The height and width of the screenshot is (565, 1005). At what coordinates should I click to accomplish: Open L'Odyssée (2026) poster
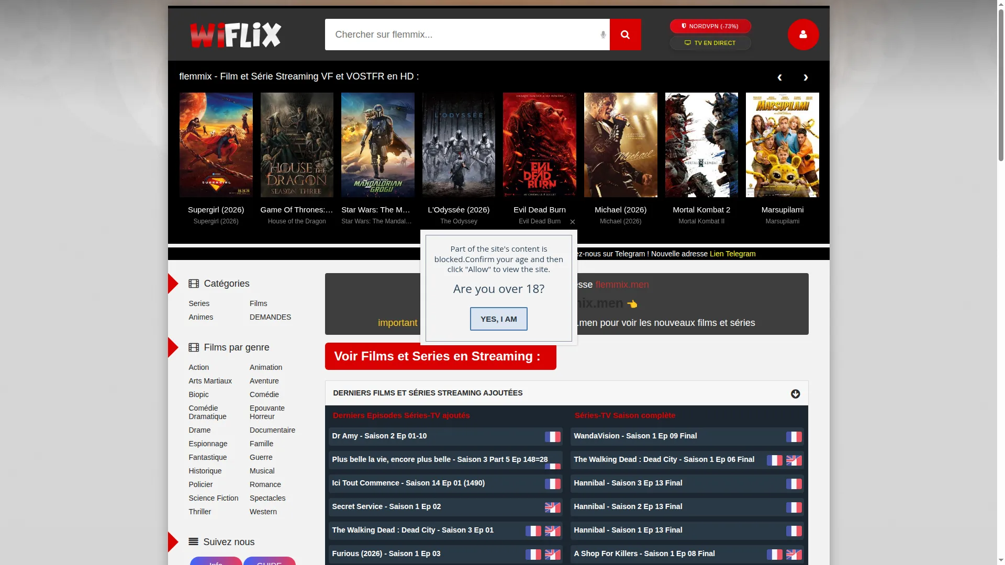[x=459, y=145]
